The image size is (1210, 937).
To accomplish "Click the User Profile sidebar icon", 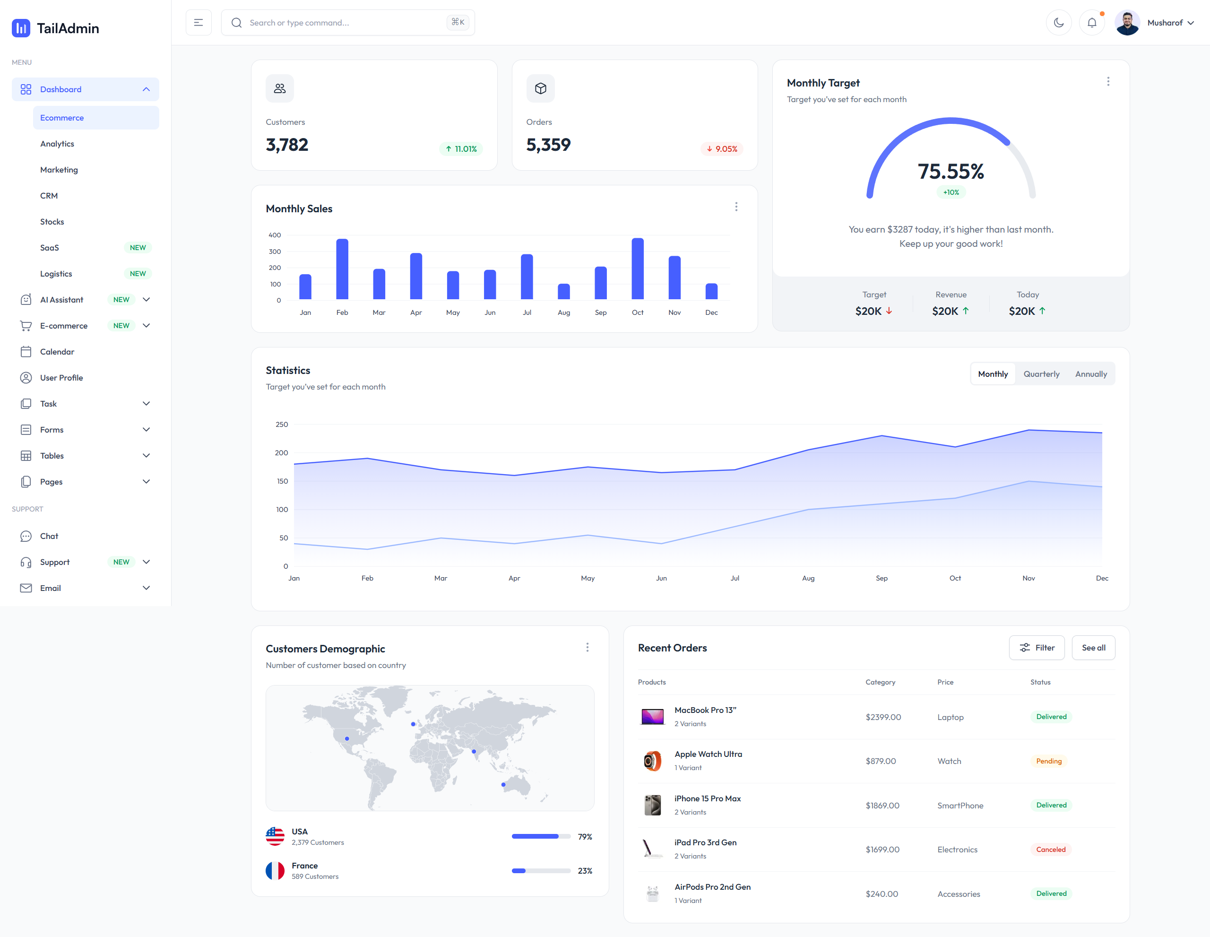I will pos(26,378).
